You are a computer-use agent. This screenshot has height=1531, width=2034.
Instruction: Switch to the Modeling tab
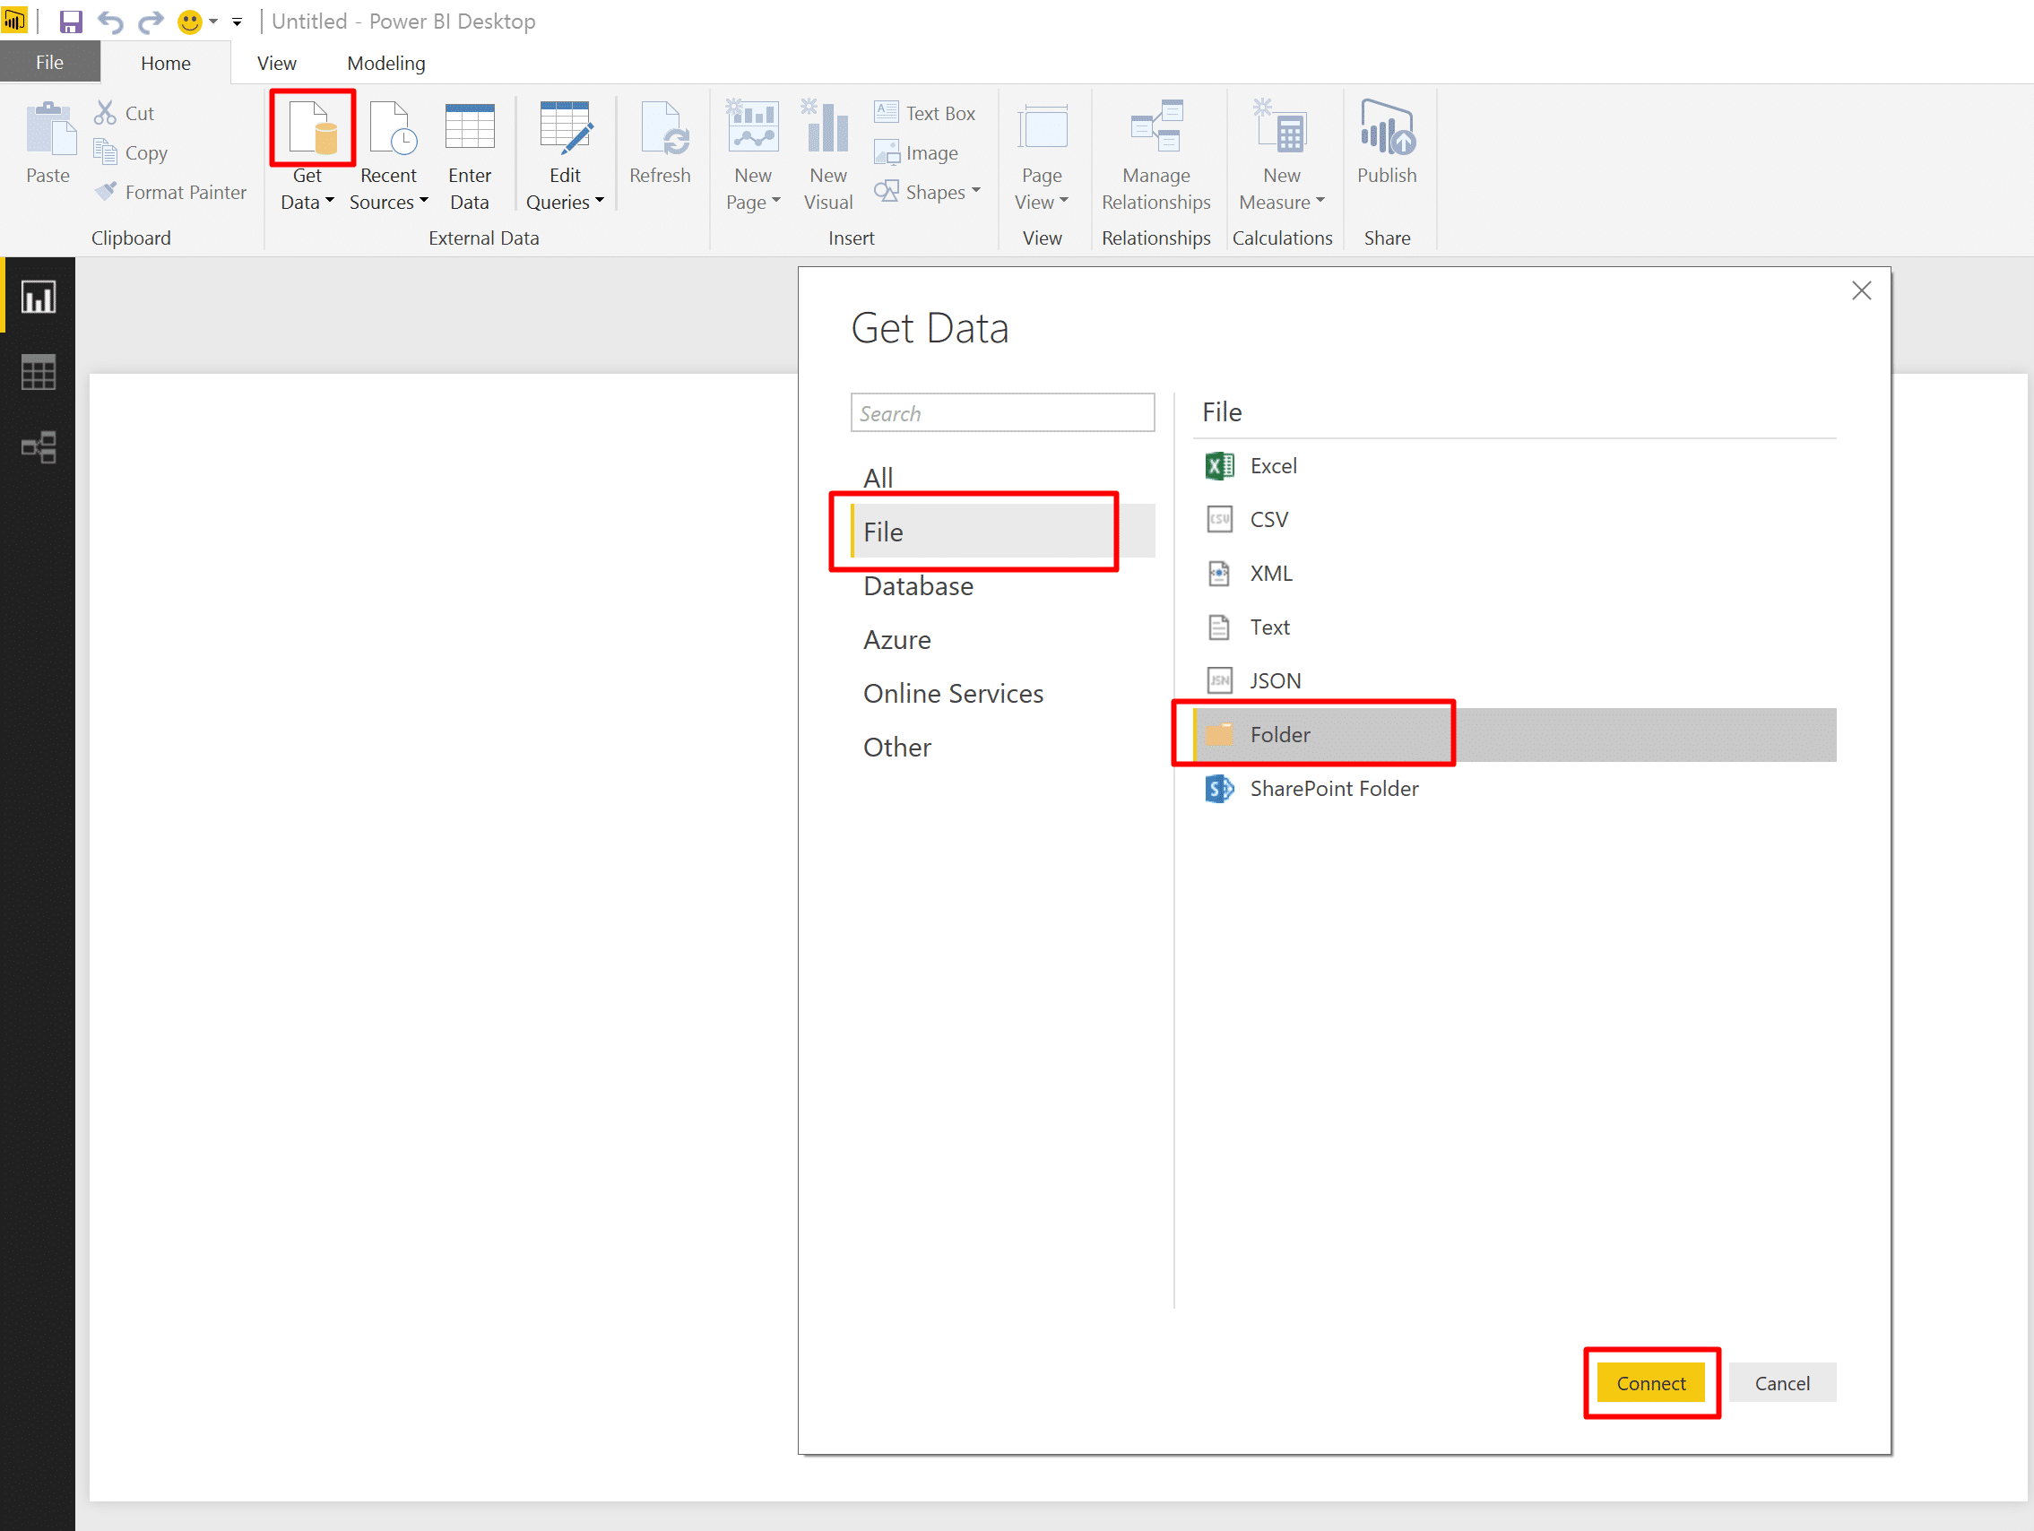[x=385, y=63]
